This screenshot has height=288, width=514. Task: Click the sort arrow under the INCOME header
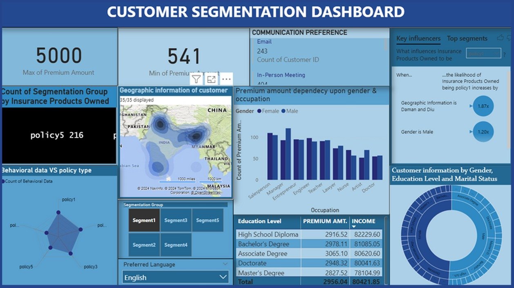[354, 226]
